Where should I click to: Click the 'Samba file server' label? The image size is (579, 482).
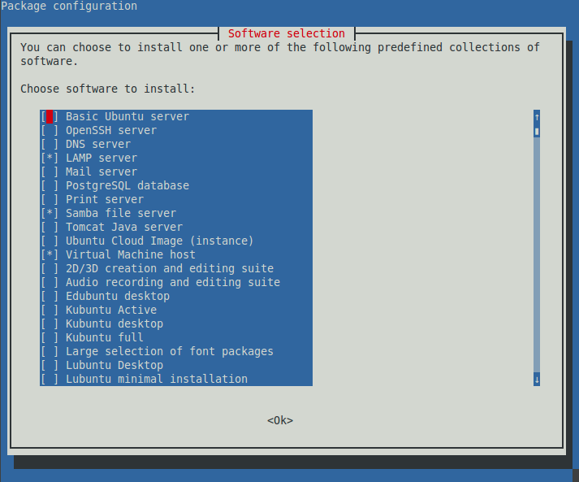pyautogui.click(x=121, y=213)
